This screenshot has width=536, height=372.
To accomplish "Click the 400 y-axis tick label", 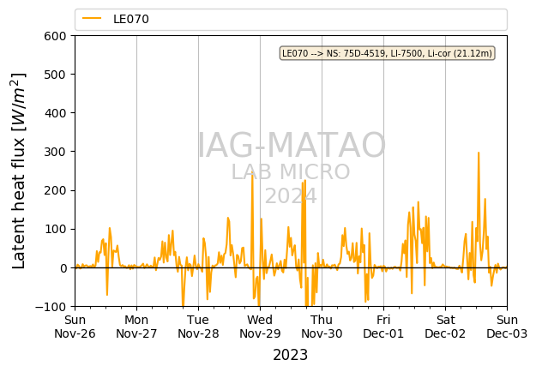I will tap(55, 113).
